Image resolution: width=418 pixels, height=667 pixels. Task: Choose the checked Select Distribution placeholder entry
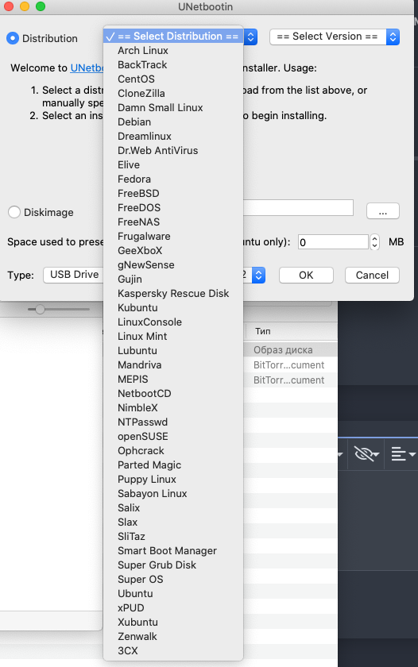coord(173,37)
